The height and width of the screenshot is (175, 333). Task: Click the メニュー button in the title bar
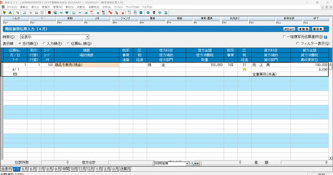tap(289, 29)
